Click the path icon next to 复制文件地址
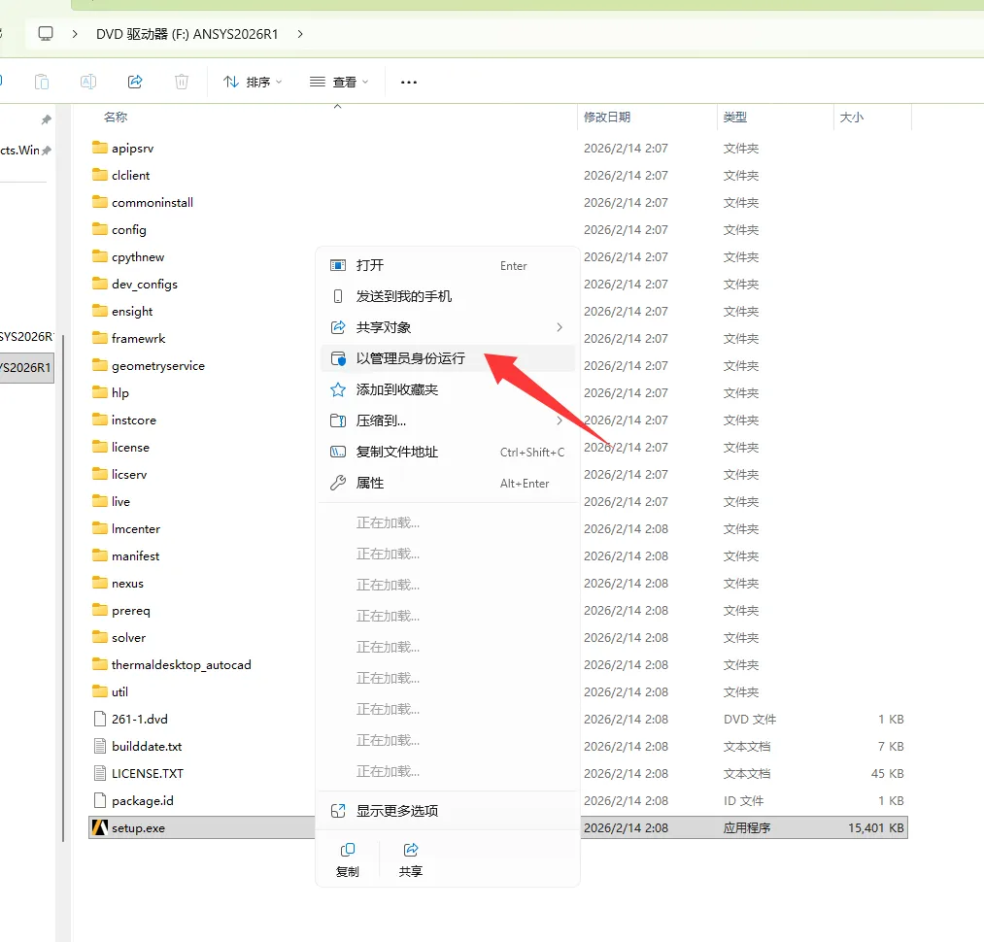This screenshot has height=942, width=984. [x=338, y=452]
